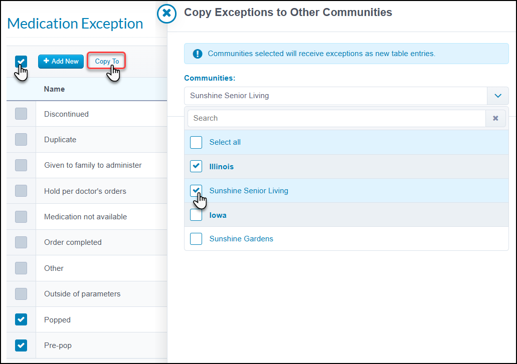Select the Given to family to administer text
Image resolution: width=517 pixels, height=364 pixels.
point(93,165)
